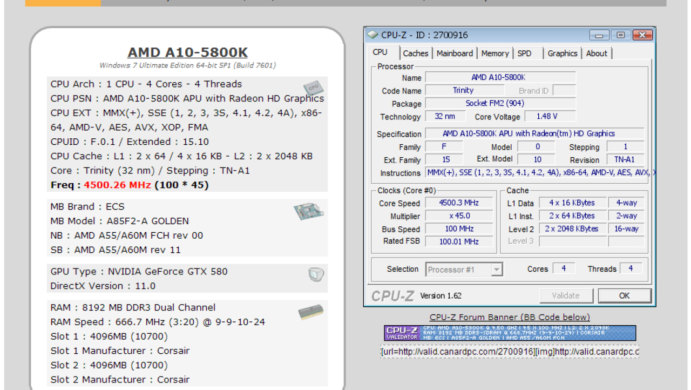Screen dimensions: 691x390
Task: Click the Validate button
Action: pos(566,295)
